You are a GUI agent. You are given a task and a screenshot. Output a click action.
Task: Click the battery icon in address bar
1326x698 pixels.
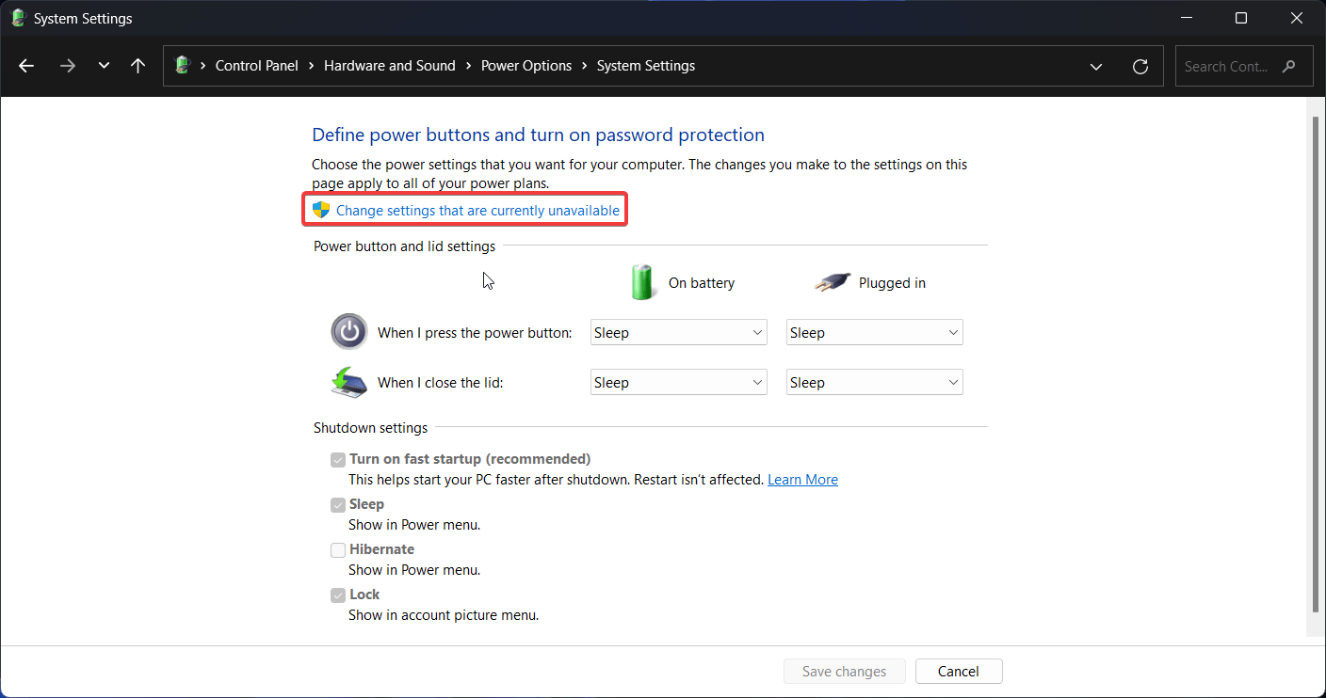pos(183,65)
